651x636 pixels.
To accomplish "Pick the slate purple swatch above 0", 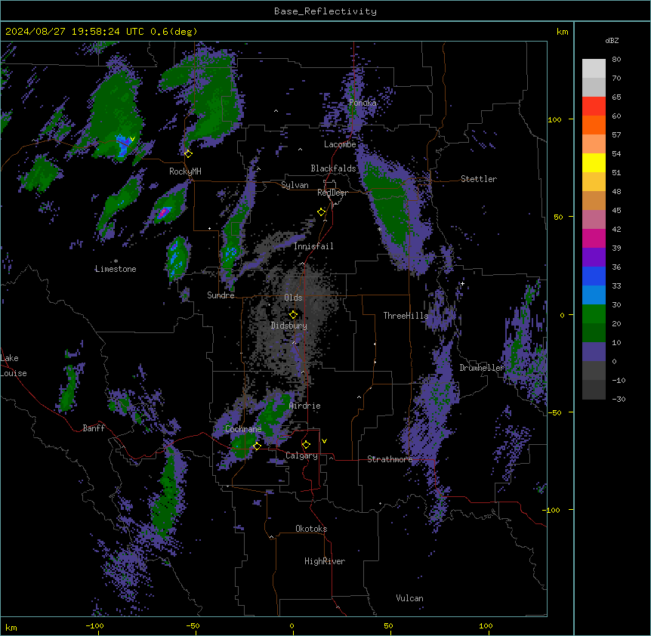I will [x=594, y=352].
